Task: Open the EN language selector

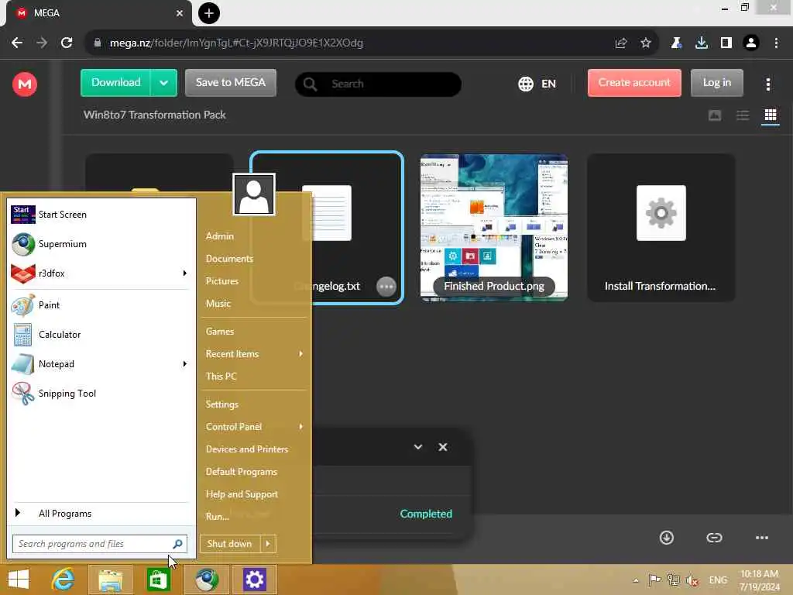Action: [x=537, y=84]
